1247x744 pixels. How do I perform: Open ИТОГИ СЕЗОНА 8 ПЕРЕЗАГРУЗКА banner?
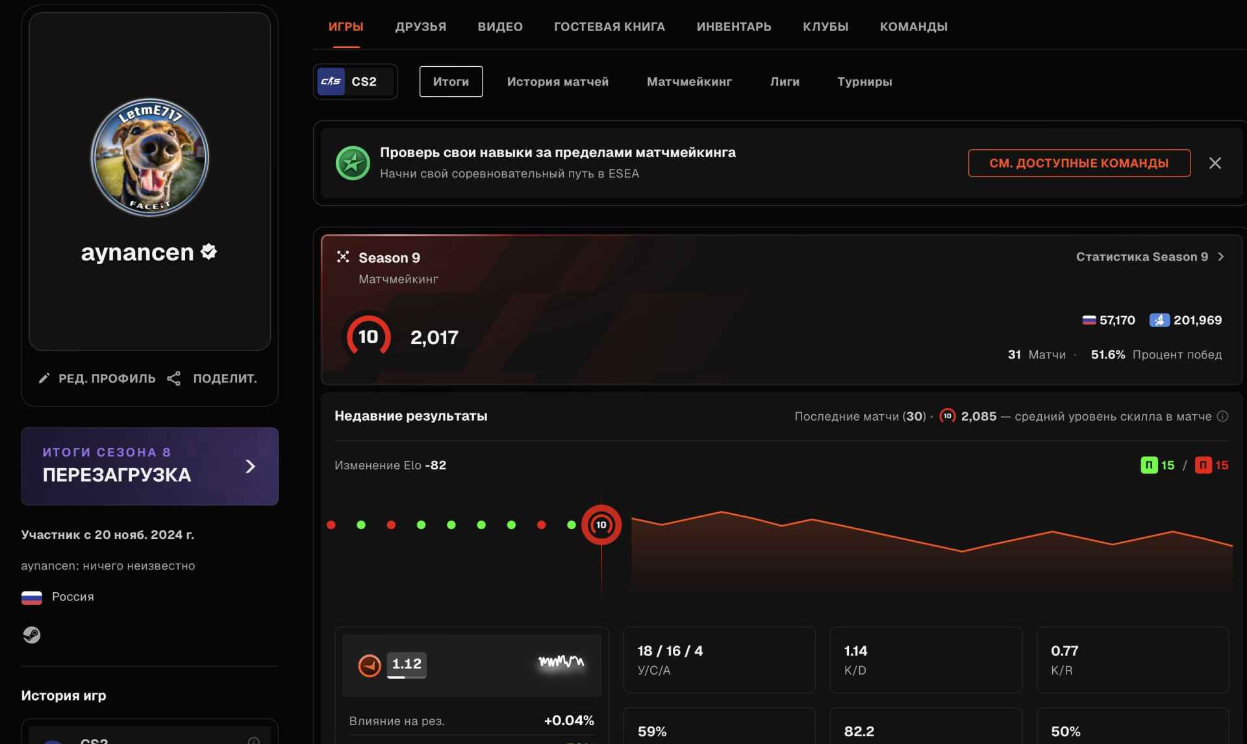[x=149, y=466]
